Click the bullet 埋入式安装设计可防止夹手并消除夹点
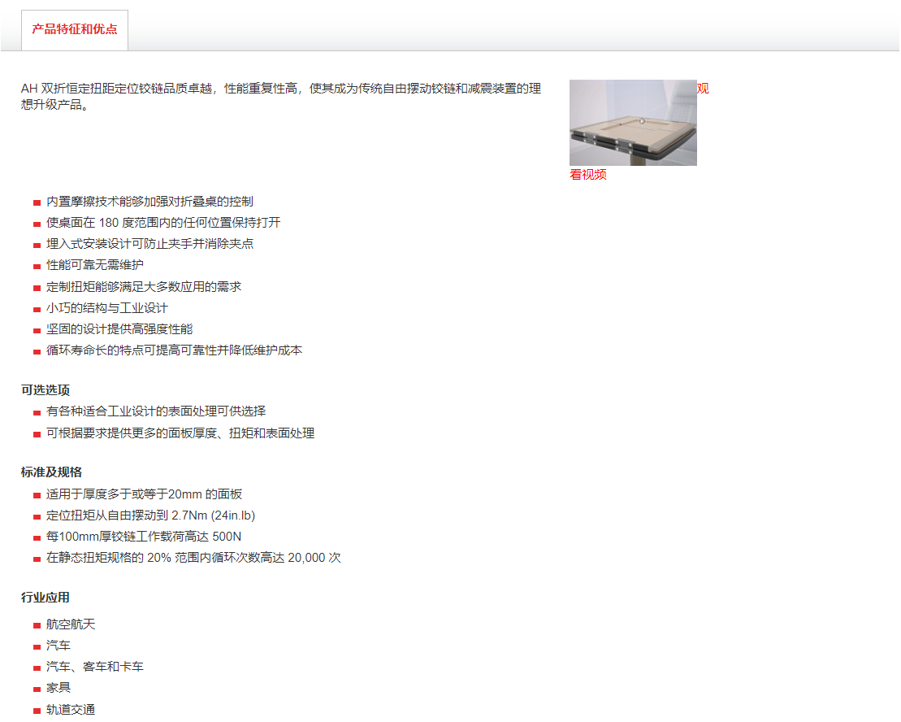Image resolution: width=901 pixels, height=722 pixels. click(149, 244)
